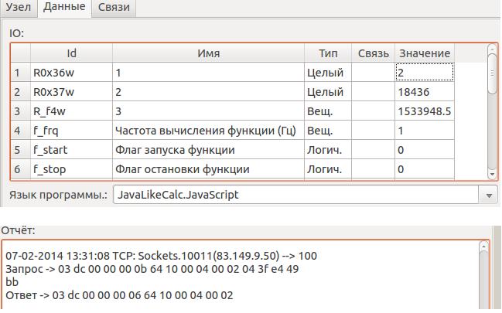The image size is (502, 313).
Task: Click the IO table scroll down arrow
Action: (493, 174)
